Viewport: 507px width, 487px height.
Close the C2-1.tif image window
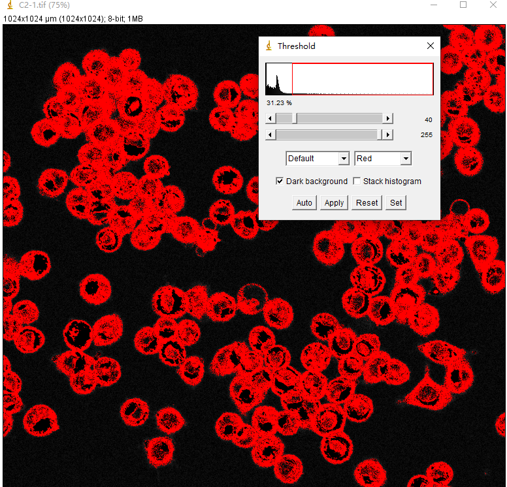coord(493,5)
